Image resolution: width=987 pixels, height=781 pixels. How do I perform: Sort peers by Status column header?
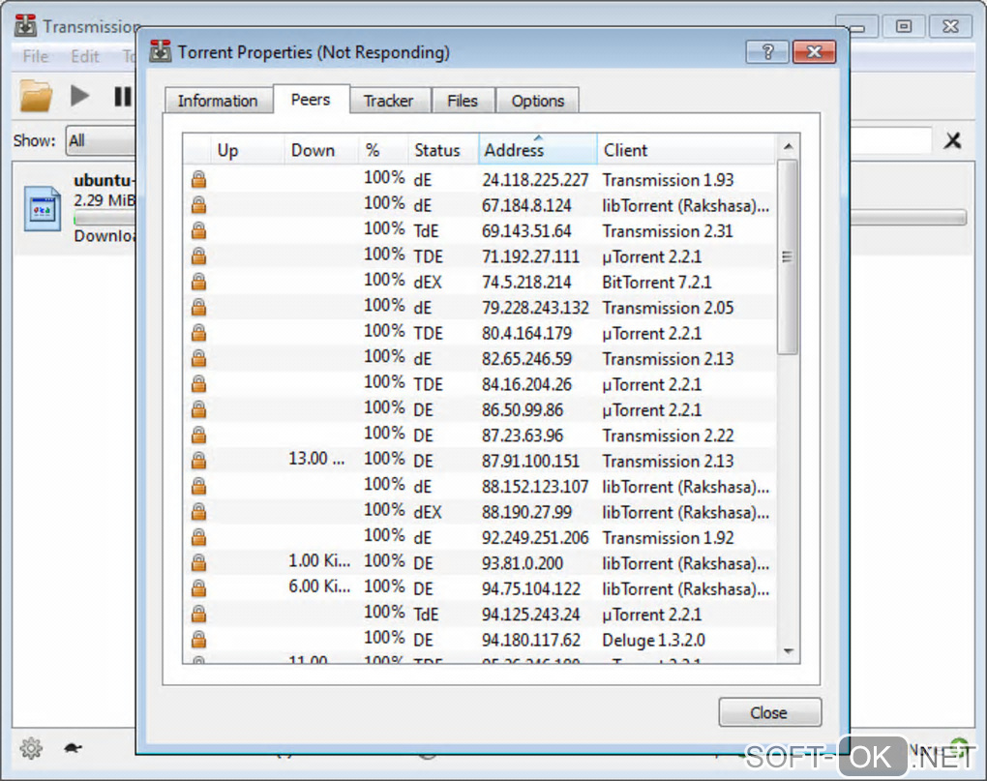pyautogui.click(x=443, y=150)
